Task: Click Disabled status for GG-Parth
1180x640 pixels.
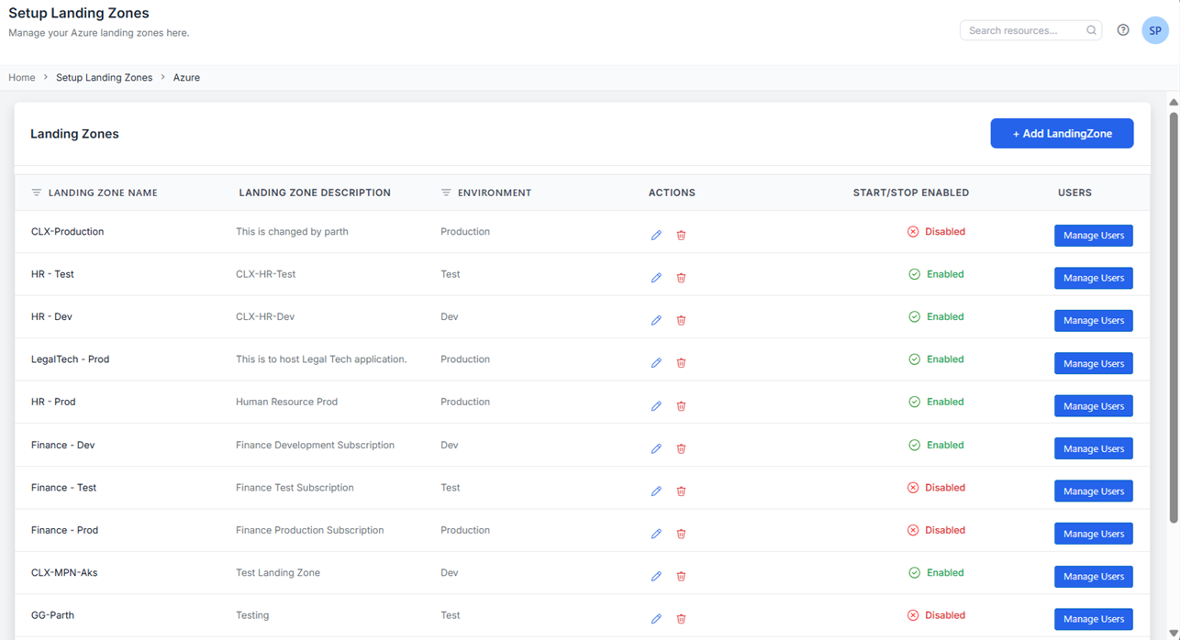Action: click(x=936, y=615)
